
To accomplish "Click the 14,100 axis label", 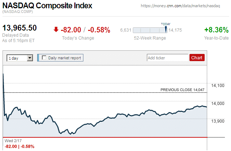I will pyautogui.click(x=218, y=86).
